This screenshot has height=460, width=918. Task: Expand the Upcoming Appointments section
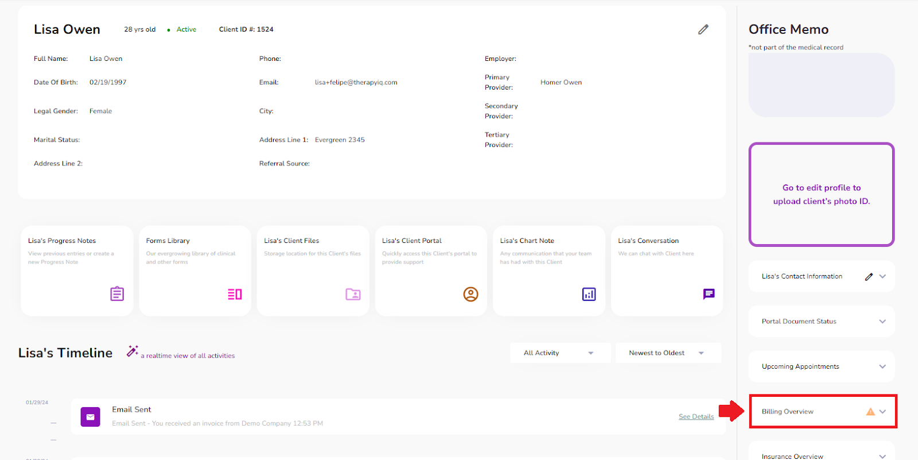[882, 366]
